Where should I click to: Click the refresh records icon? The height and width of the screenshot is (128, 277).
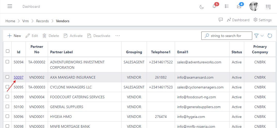pos(270,36)
